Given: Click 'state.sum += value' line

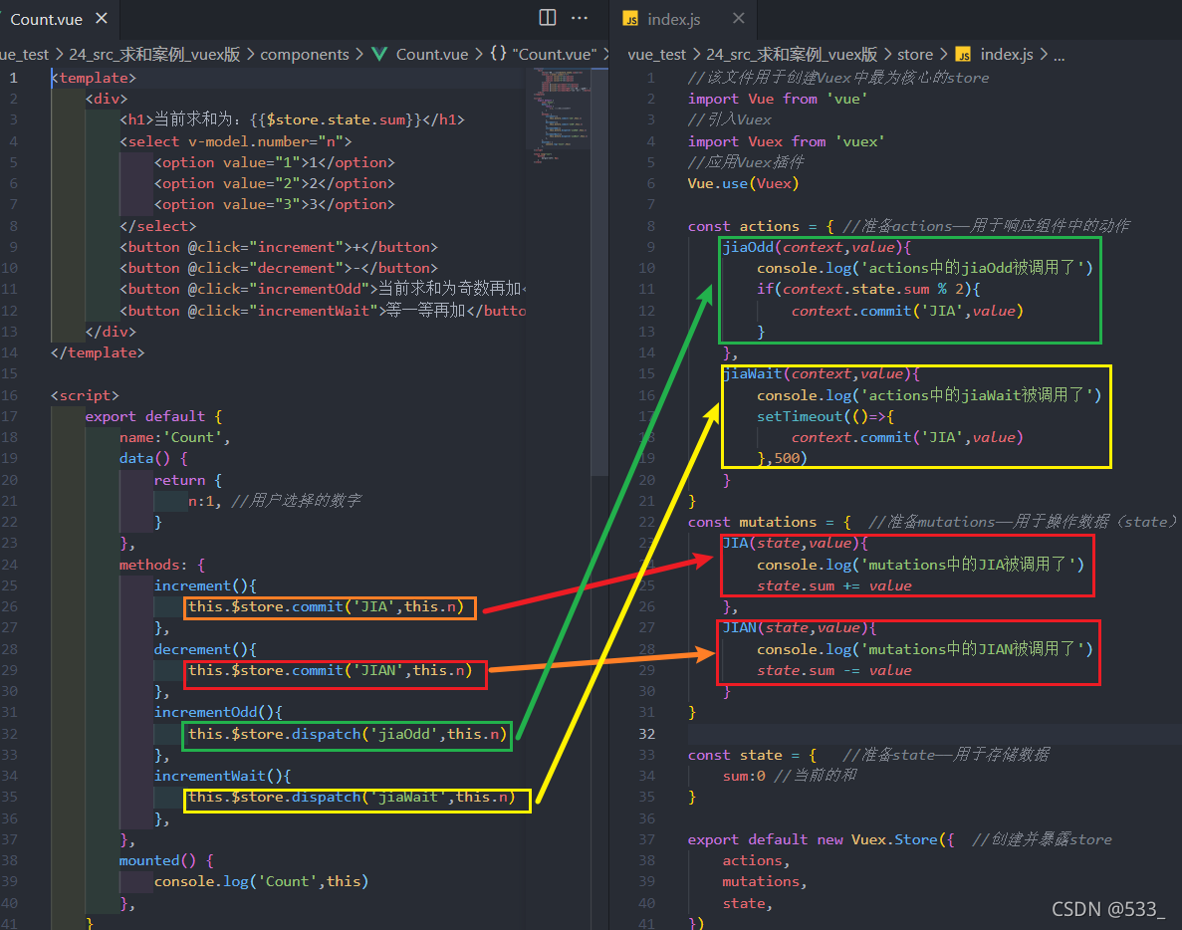Looking at the screenshot, I should point(834,586).
